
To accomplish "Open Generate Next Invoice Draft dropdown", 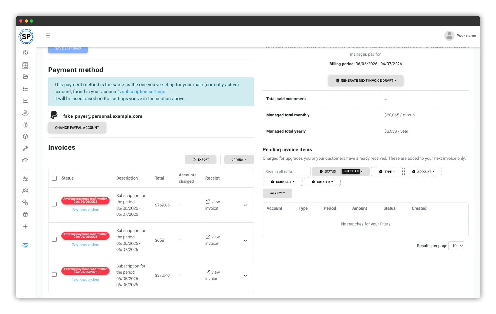I will [366, 81].
